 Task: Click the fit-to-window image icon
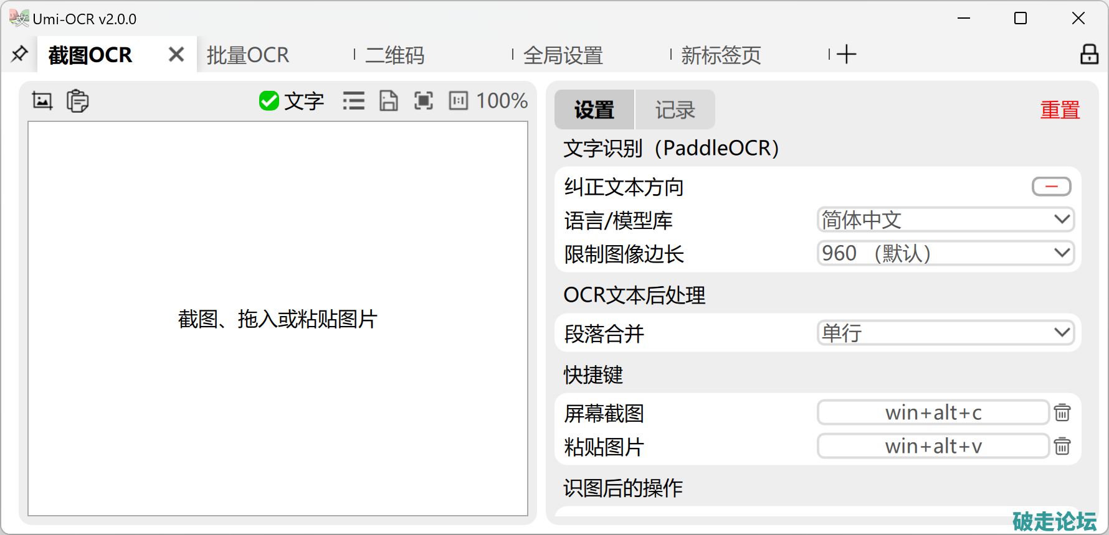point(424,101)
